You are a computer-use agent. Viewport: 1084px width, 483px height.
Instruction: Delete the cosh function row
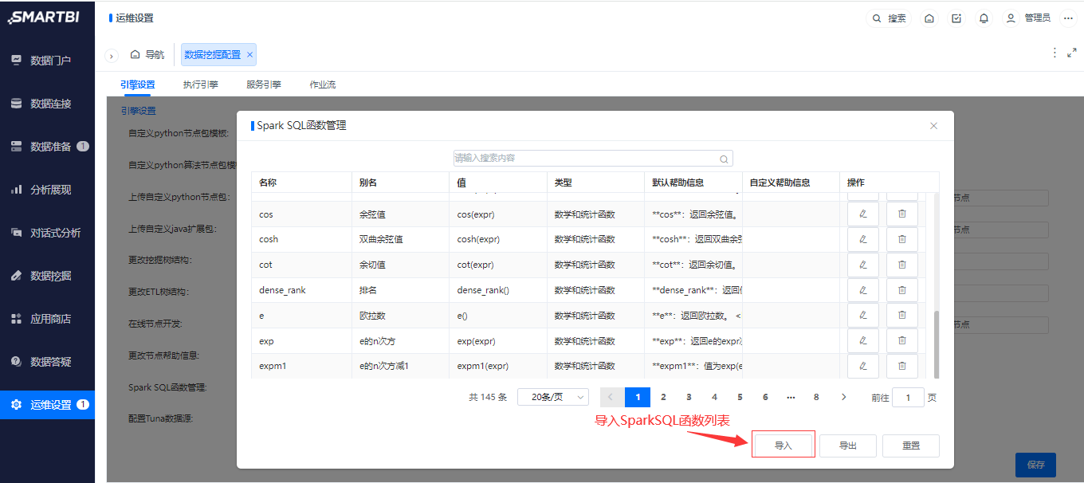point(902,239)
